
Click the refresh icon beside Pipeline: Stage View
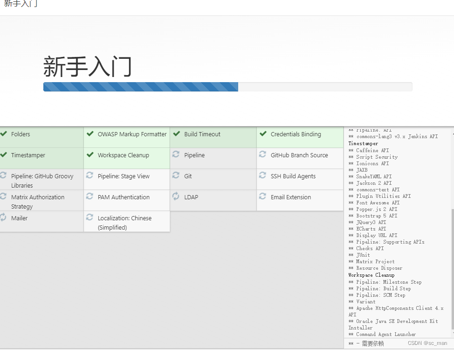click(x=89, y=175)
